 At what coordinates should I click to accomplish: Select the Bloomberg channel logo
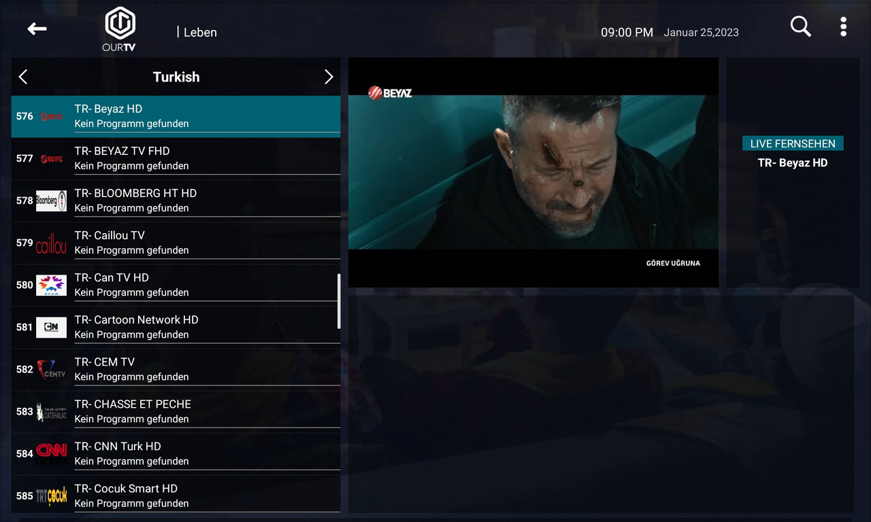coord(51,201)
